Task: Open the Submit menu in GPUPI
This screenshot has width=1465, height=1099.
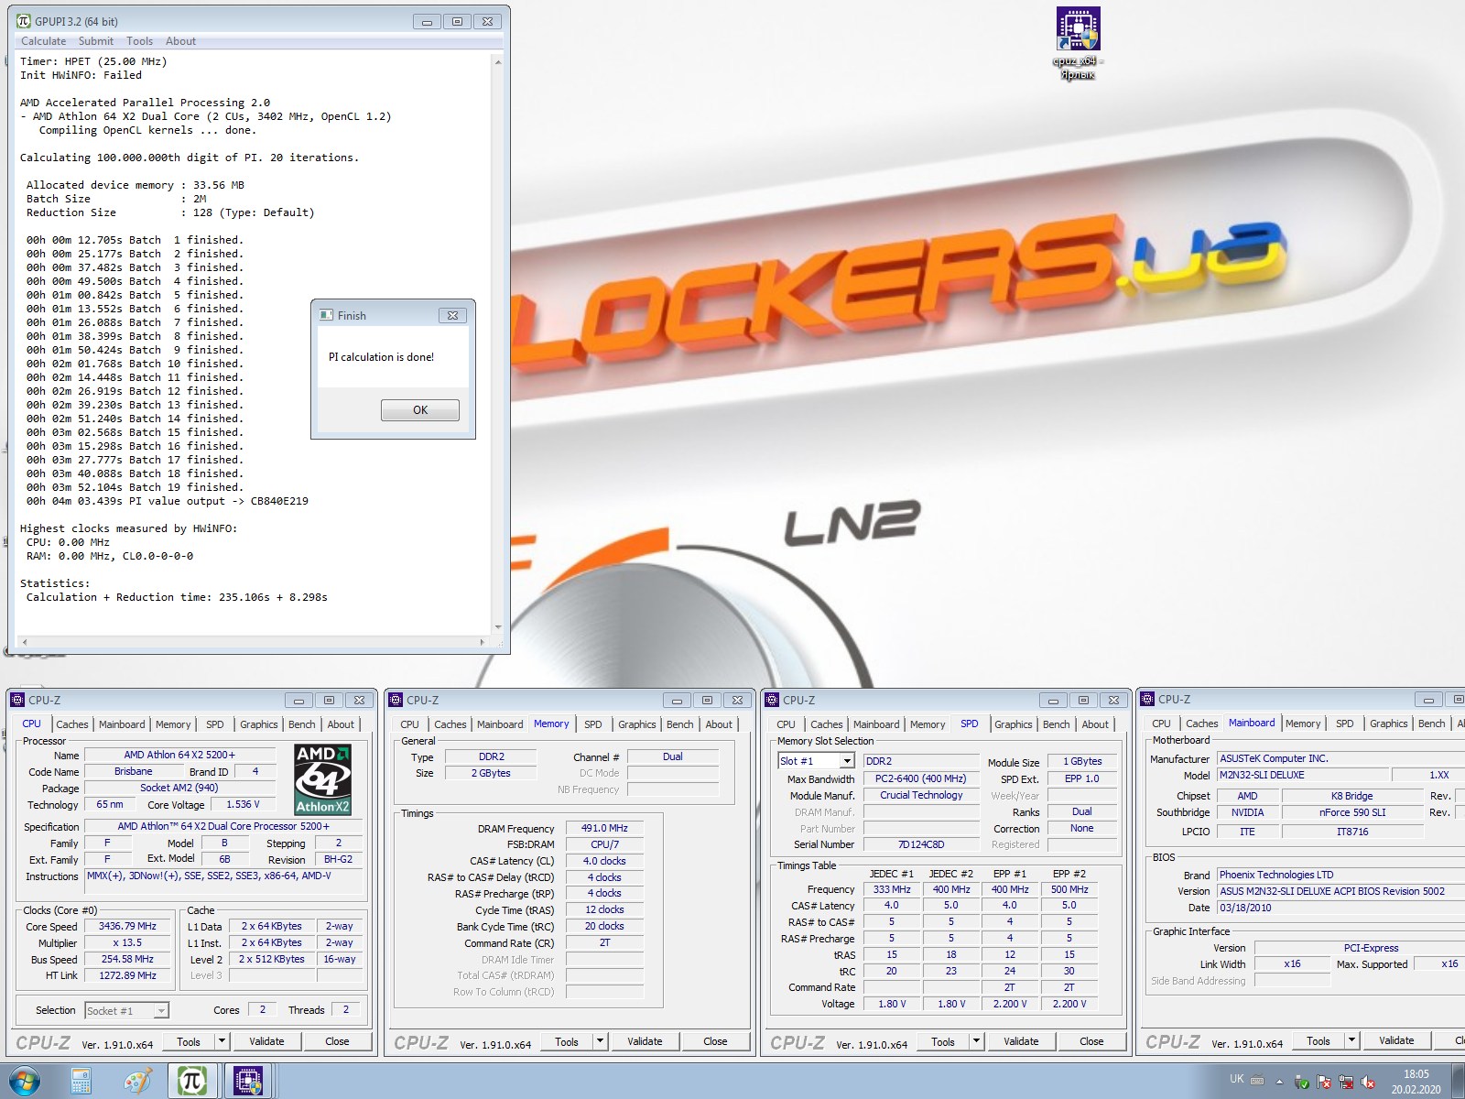Action: [96, 41]
